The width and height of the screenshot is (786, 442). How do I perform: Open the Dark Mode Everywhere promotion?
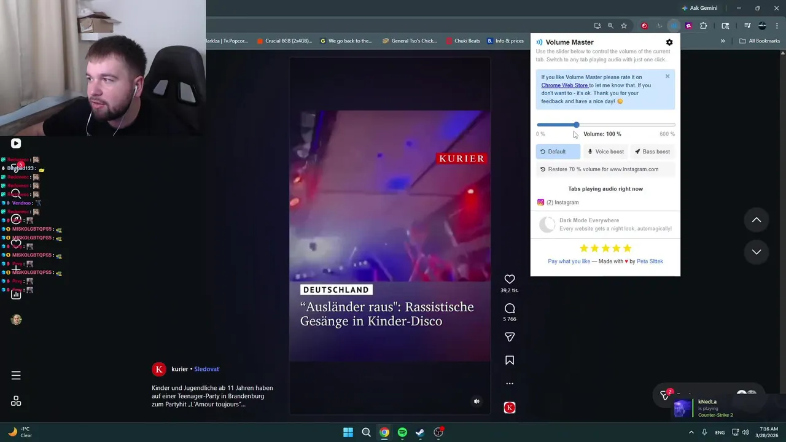pyautogui.click(x=605, y=224)
